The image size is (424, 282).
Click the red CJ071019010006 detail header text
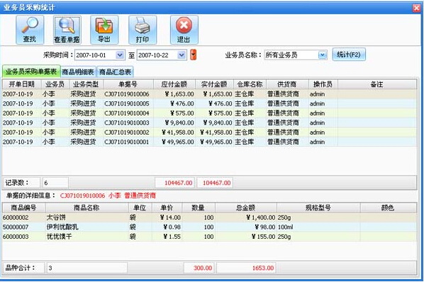click(x=82, y=196)
